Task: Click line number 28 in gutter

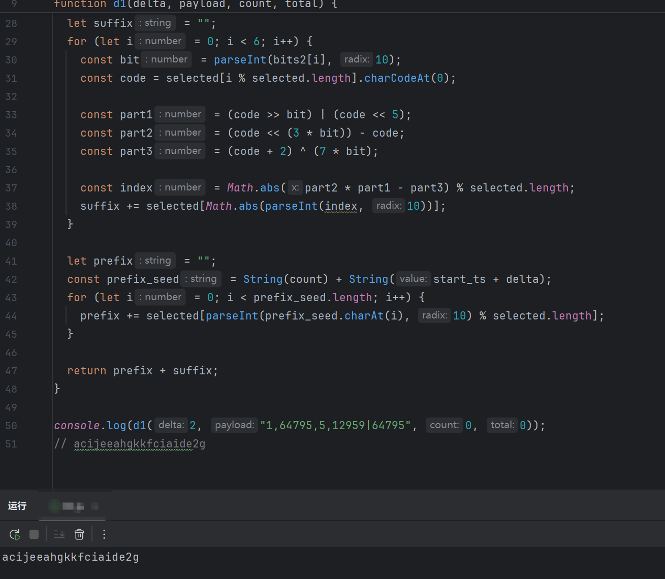Action: [11, 23]
